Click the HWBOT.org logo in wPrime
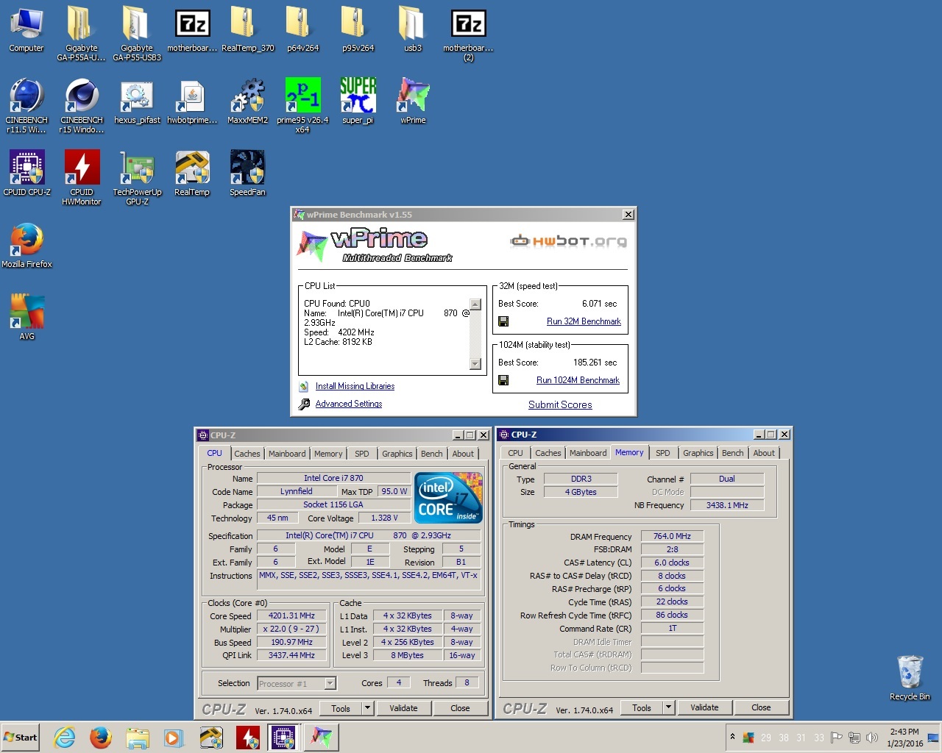The height and width of the screenshot is (753, 942). (569, 240)
